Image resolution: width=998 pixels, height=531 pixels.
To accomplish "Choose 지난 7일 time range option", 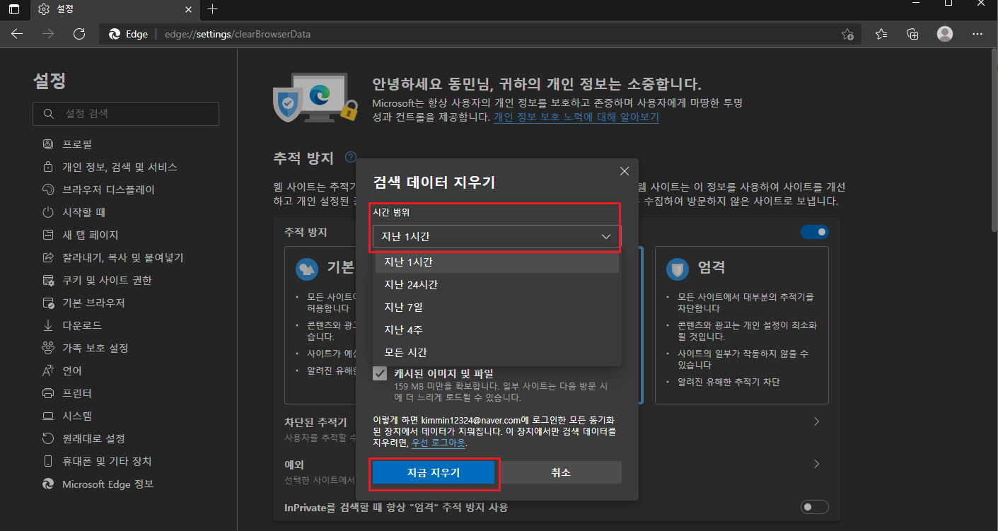I will [x=497, y=307].
